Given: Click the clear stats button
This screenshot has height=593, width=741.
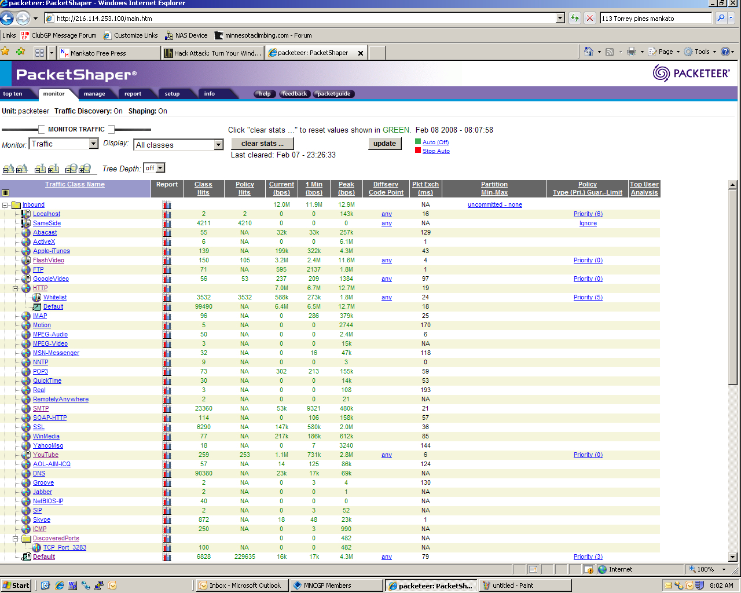Looking at the screenshot, I should tap(263, 144).
